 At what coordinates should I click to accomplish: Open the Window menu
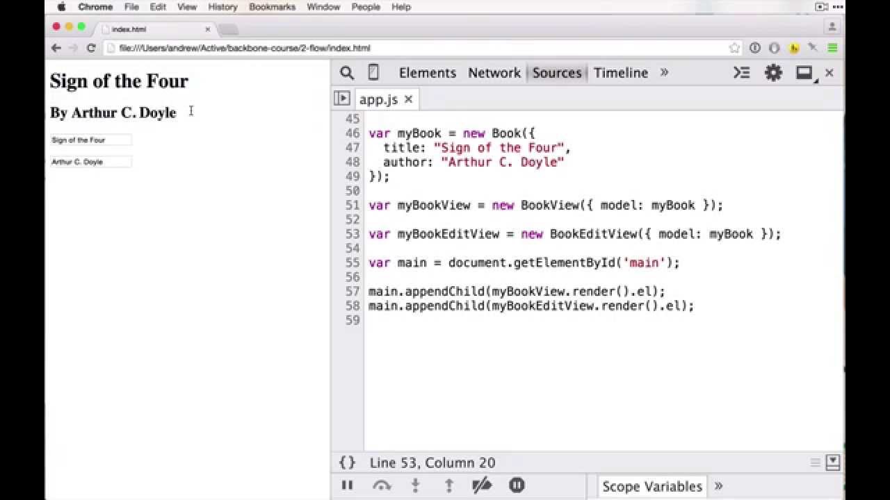(x=323, y=7)
